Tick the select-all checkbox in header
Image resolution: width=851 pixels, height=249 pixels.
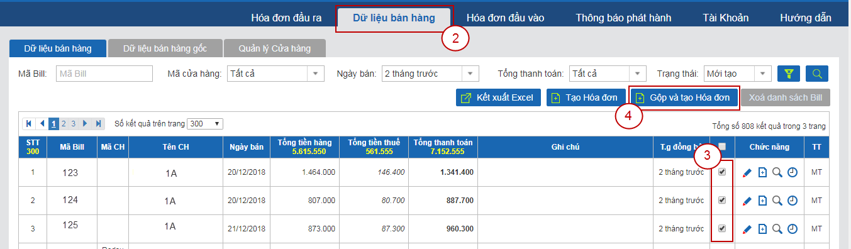tap(722, 147)
